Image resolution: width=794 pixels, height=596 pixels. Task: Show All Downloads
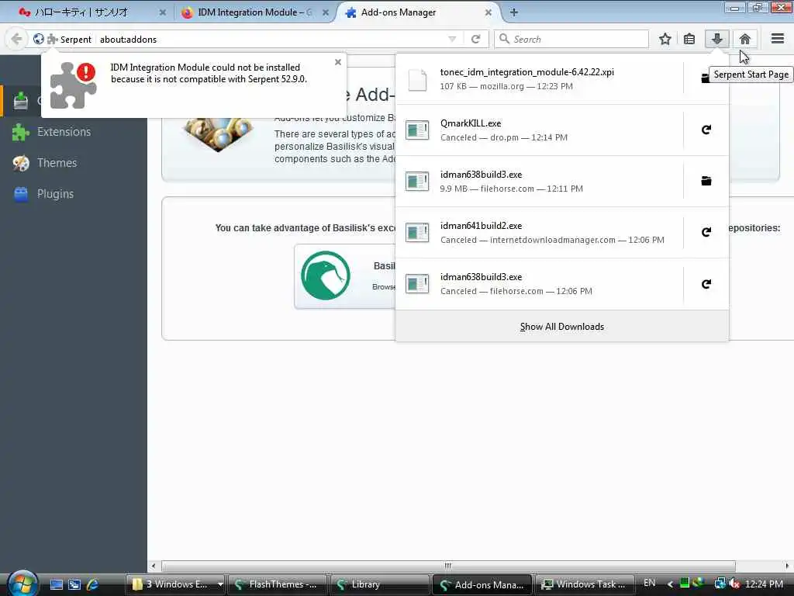coord(561,327)
